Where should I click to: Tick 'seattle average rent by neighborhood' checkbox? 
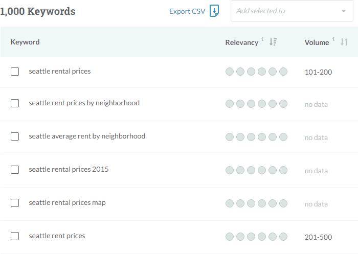[15, 136]
